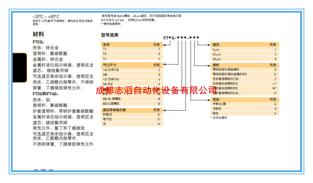Image resolution: width=313 pixels, height=183 pixels.
Task: Click the line '弹性元件：氯丁和丁腈橡胶'
Action: coord(59,128)
